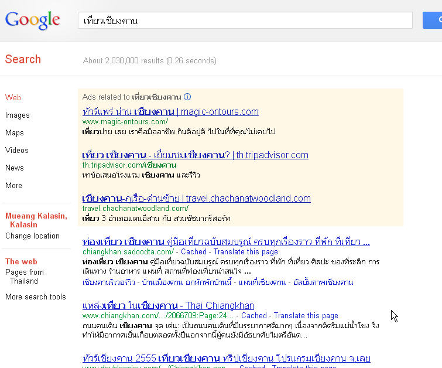Viewport: 442px width, 368px height.
Task: Click the blue search button
Action: click(432, 20)
